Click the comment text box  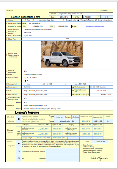[63, 158]
